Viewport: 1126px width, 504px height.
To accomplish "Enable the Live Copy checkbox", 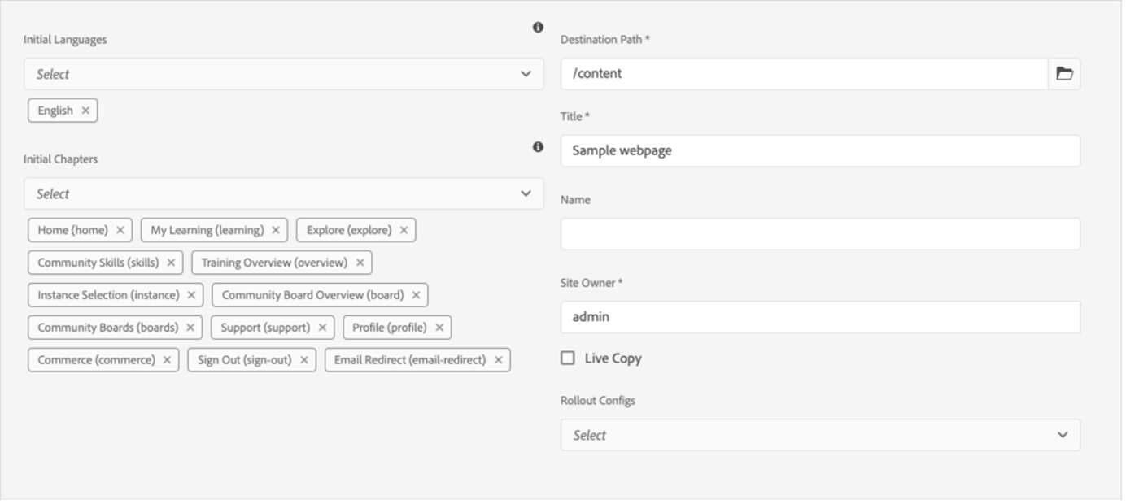I will (x=568, y=358).
